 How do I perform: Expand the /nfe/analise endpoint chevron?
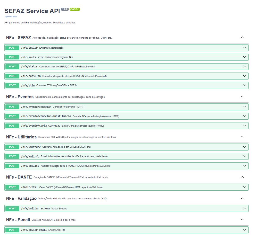(x=244, y=166)
